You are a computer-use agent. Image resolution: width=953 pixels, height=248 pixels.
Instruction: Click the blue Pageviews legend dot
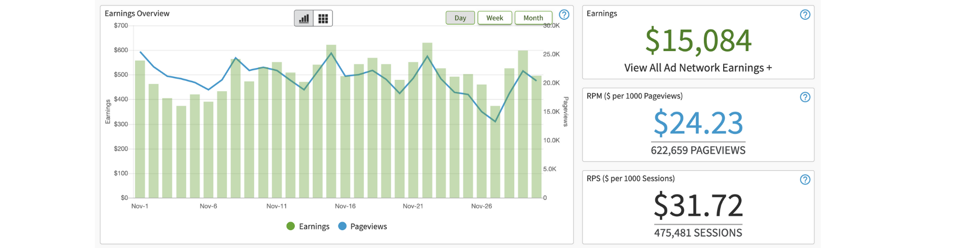point(342,226)
